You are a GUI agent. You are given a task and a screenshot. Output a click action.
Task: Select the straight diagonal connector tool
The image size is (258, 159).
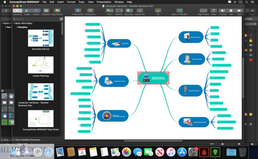(11, 109)
